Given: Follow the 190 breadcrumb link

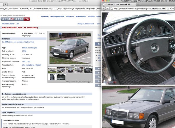Looking at the screenshot, I should (17, 24).
